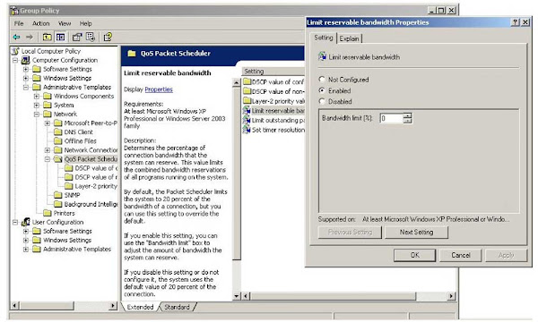
Task: Click the Set timer resolution setting icon
Action: 247,130
